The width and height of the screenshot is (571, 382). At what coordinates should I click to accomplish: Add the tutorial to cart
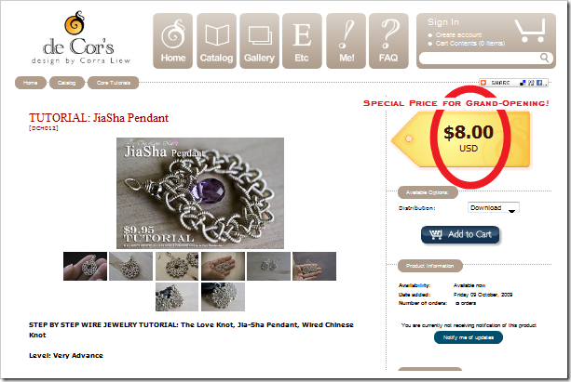[x=460, y=235]
